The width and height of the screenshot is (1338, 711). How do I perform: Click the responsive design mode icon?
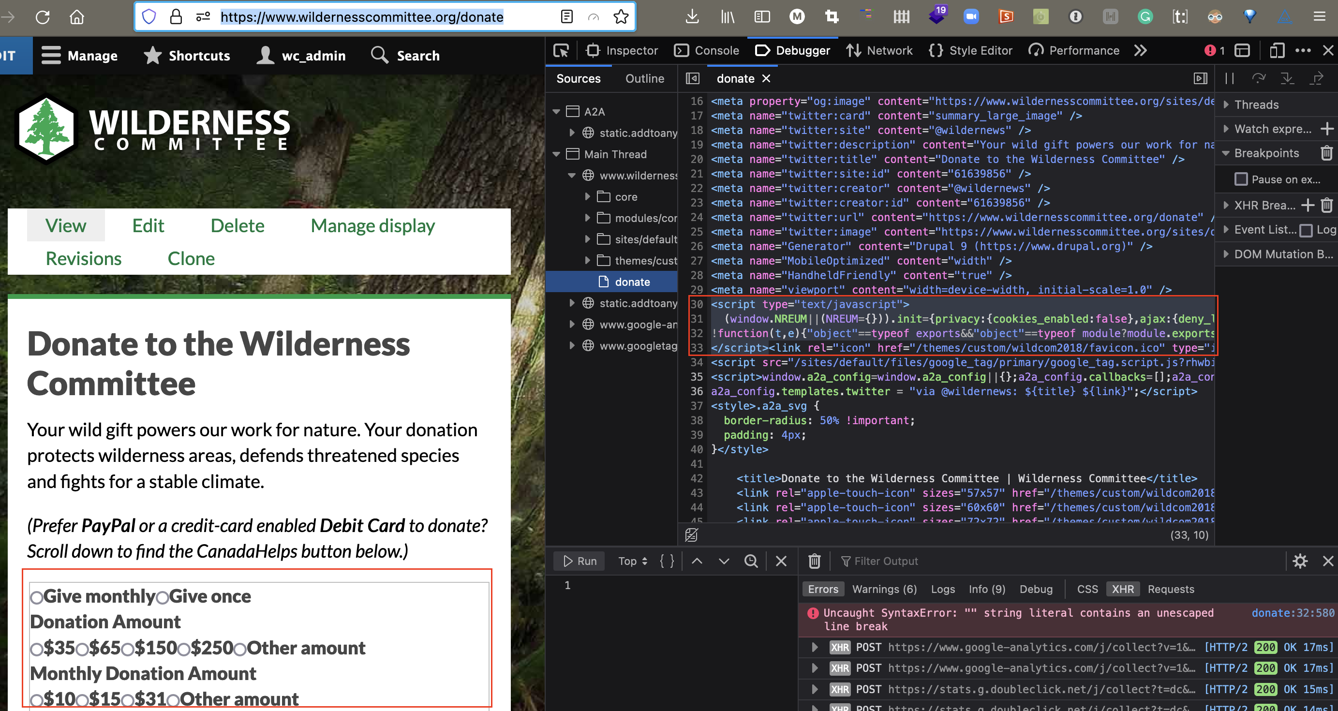(x=1276, y=50)
